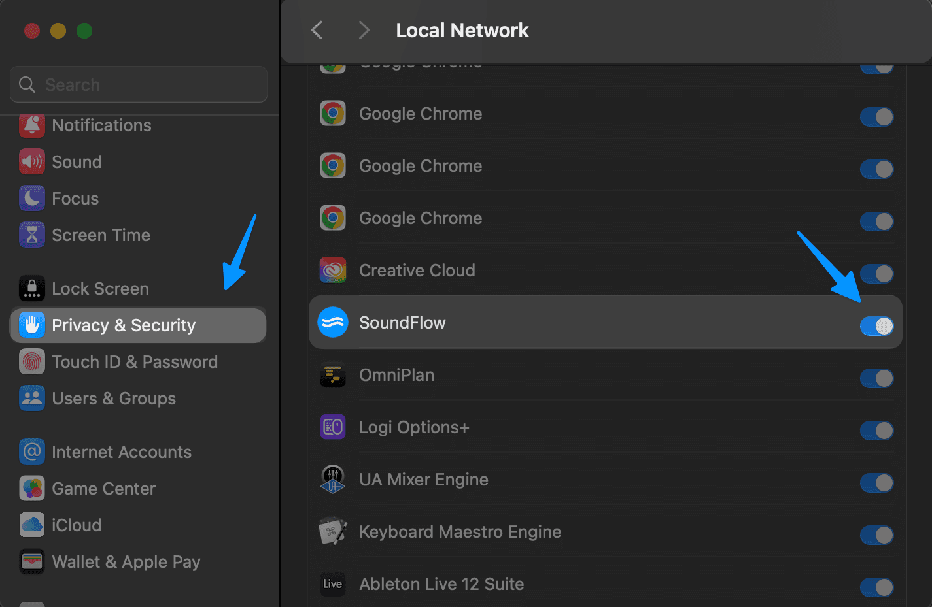Focus the Search field in sidebar
932x607 pixels.
pos(139,84)
